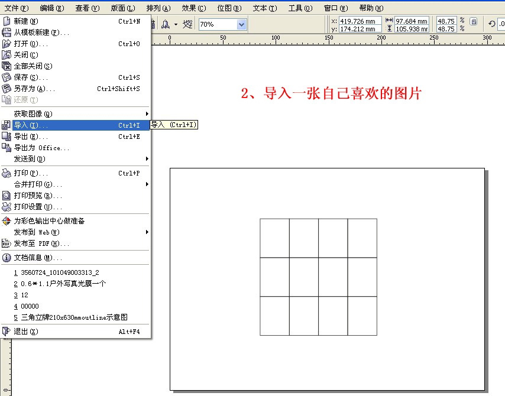The height and width of the screenshot is (396, 505).
Task: Click the Save As (另存为) icon
Action: 7,89
